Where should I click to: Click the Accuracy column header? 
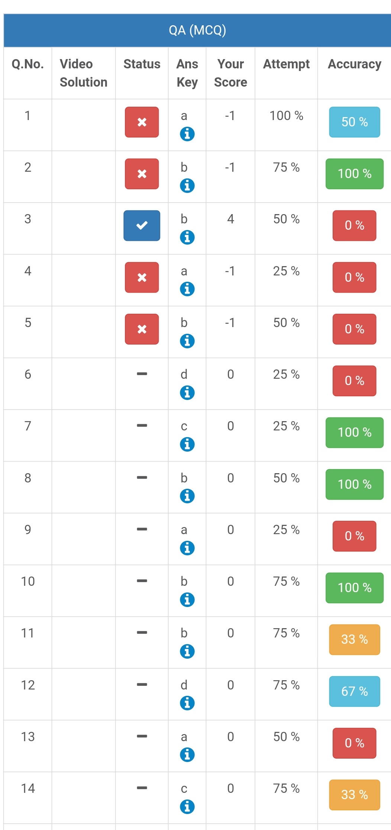click(354, 64)
